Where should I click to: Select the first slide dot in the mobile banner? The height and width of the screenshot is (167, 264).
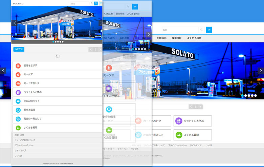coord(53,42)
